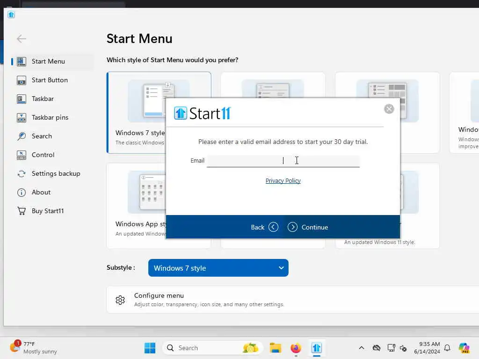Viewport: 479px width, 359px height.
Task: Open the weather widget showing 77°F
Action: point(34,348)
